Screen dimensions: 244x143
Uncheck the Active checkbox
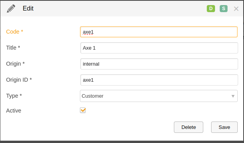pos(83,110)
